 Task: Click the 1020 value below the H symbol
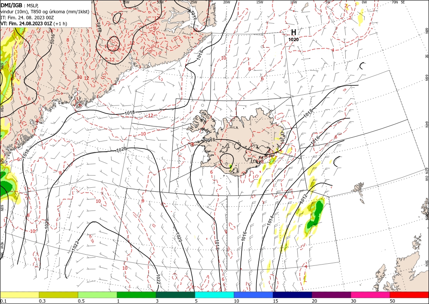click(293, 39)
